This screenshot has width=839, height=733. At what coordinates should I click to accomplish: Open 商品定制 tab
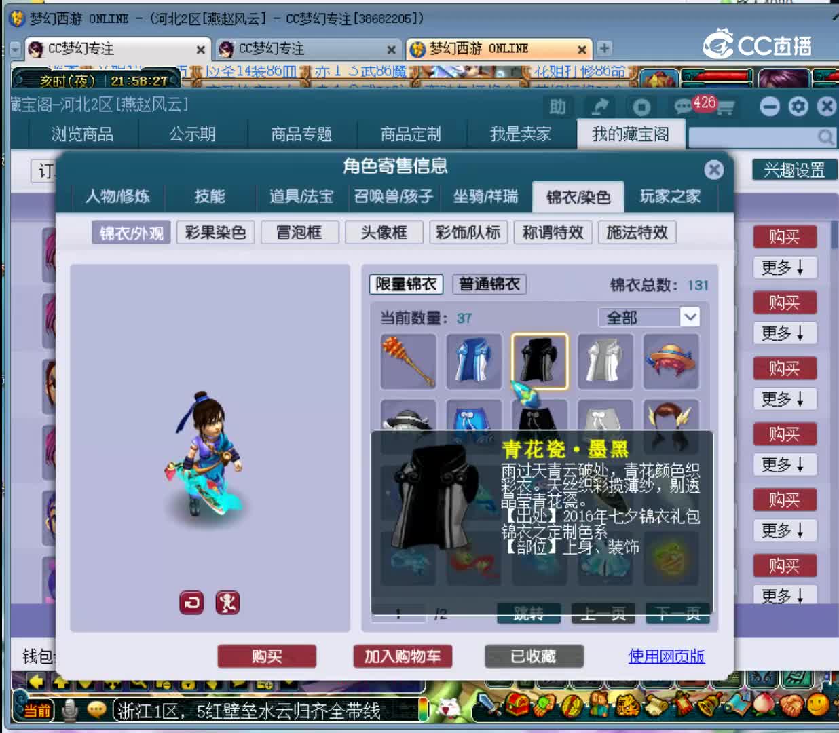(x=411, y=134)
